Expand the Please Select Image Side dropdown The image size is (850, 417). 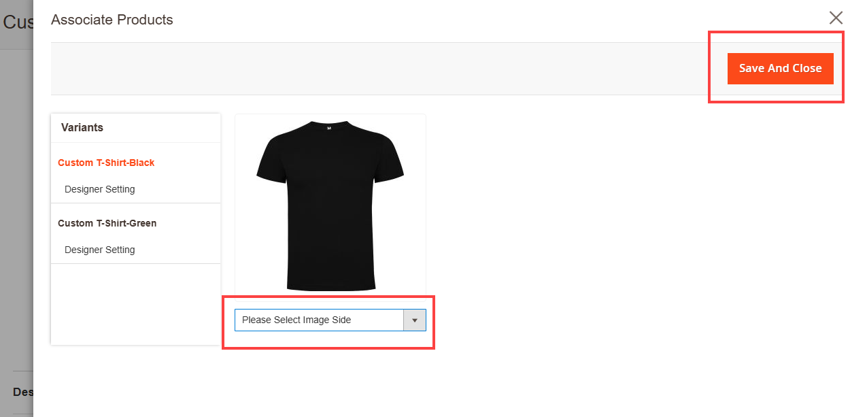click(320, 320)
